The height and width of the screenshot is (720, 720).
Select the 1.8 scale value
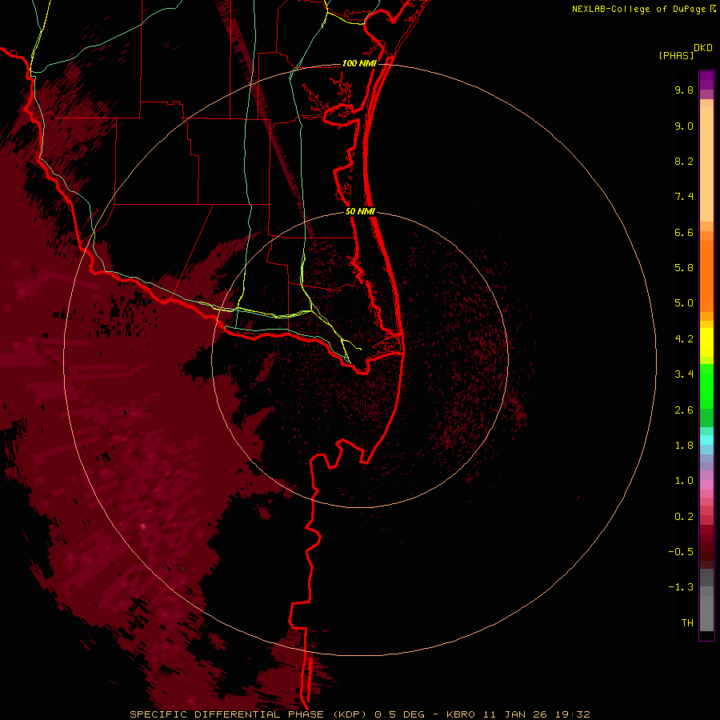click(684, 446)
